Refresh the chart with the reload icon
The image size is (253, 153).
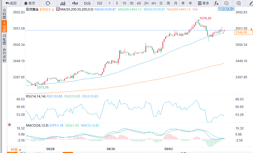click(x=48, y=3)
